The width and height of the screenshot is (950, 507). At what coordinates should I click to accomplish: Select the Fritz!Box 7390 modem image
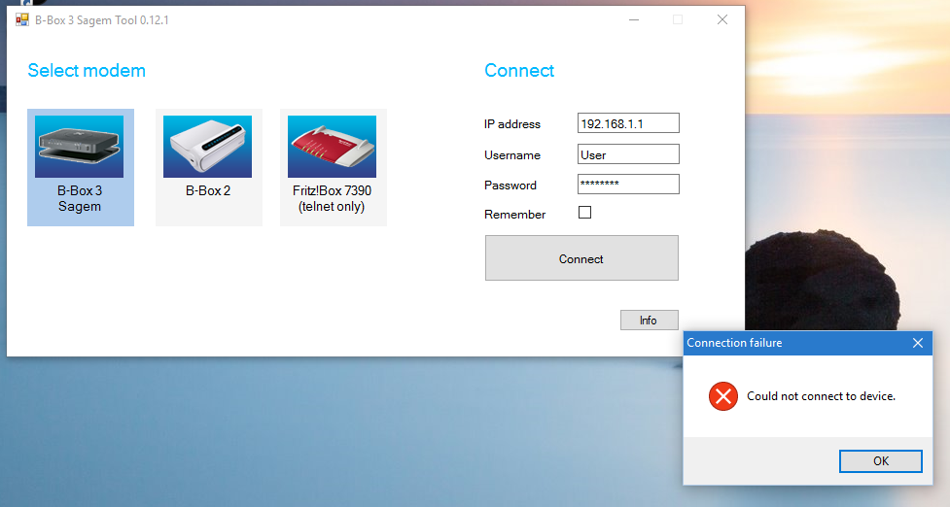pos(333,146)
